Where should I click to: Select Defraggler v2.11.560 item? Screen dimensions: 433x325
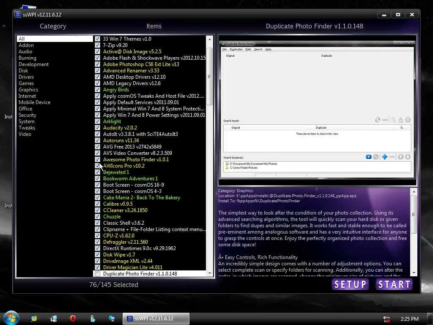point(125,242)
